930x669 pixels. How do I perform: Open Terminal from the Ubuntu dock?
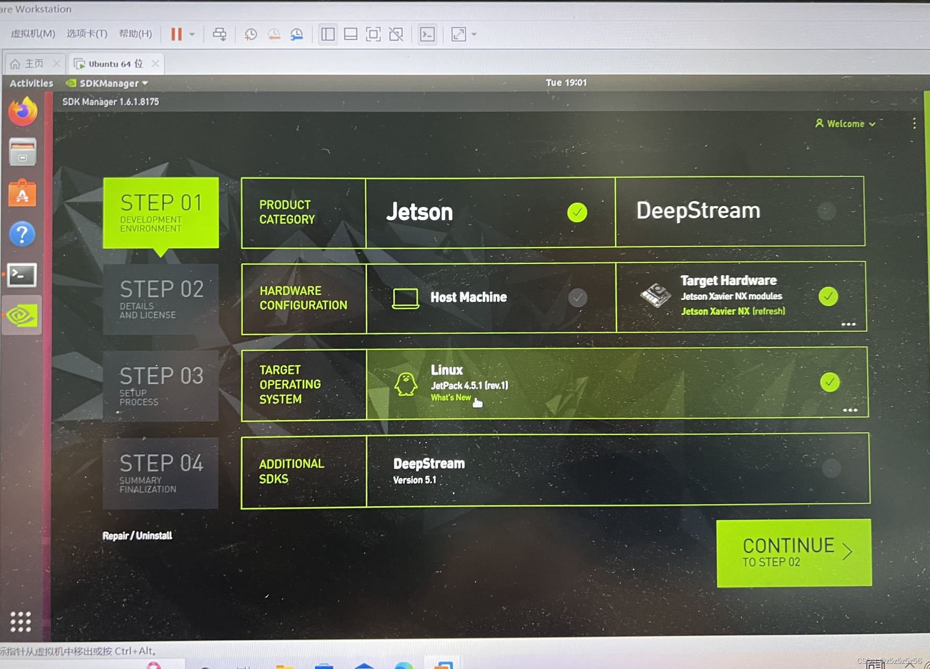coord(22,274)
